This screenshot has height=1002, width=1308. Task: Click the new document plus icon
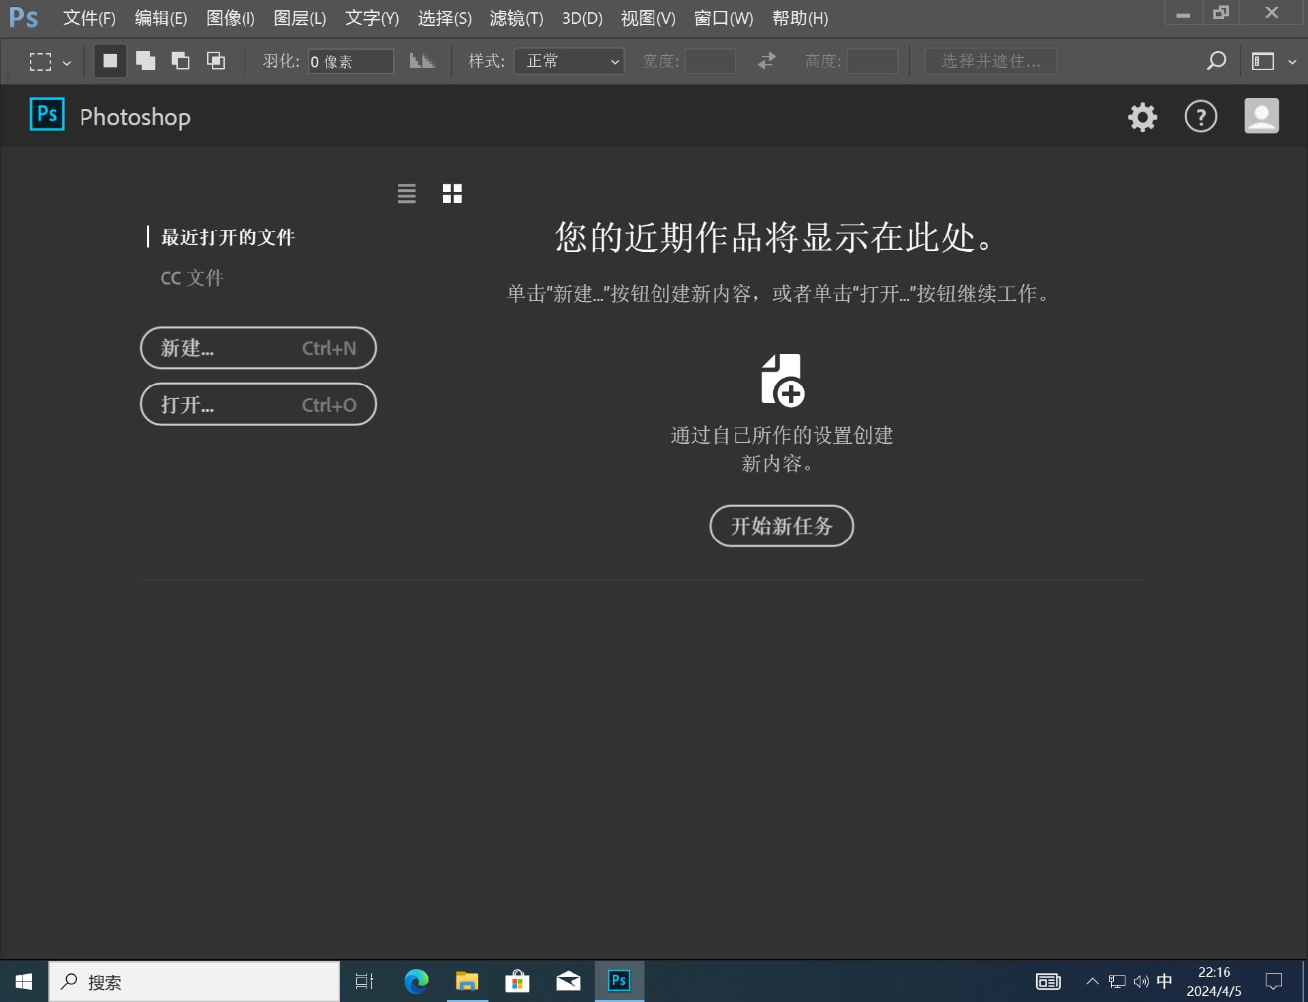tap(782, 380)
